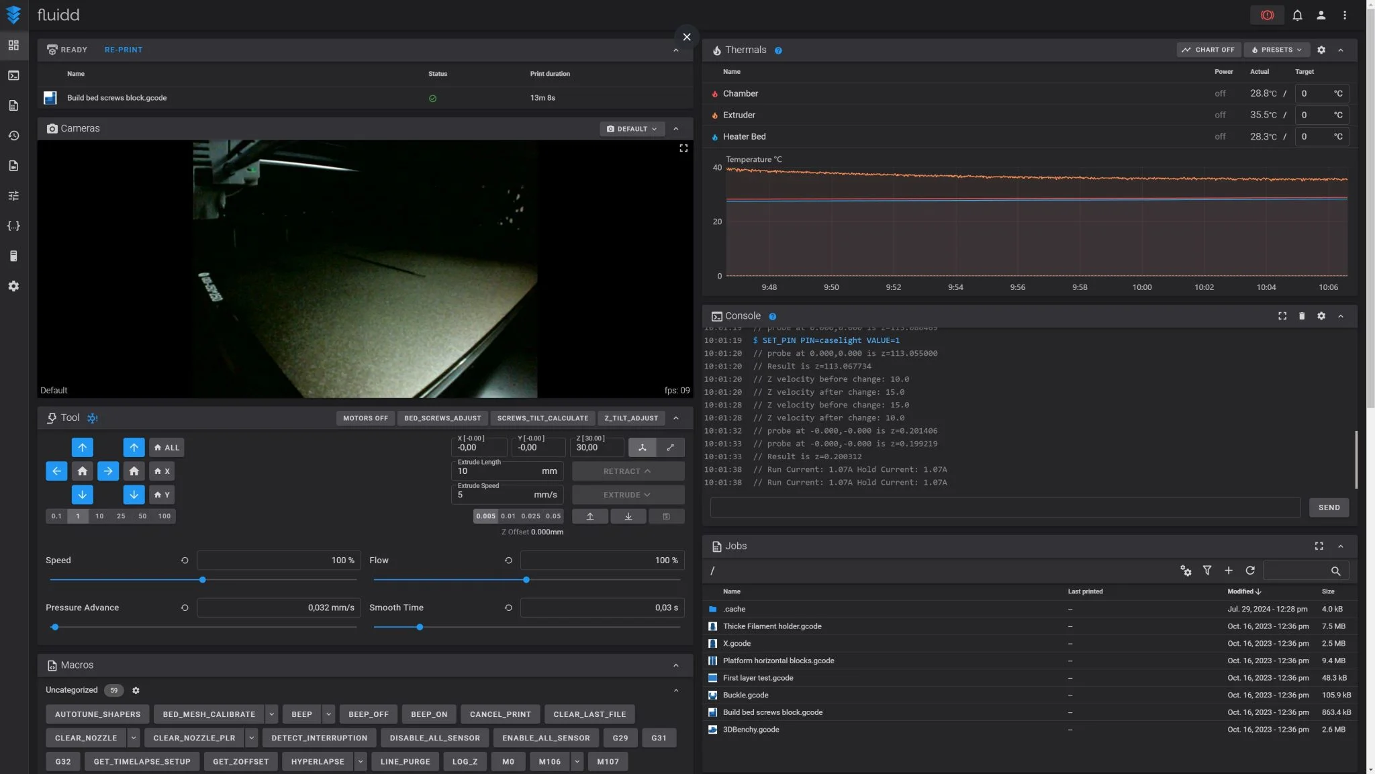Open the notifications bell
This screenshot has width=1375, height=774.
click(x=1297, y=15)
